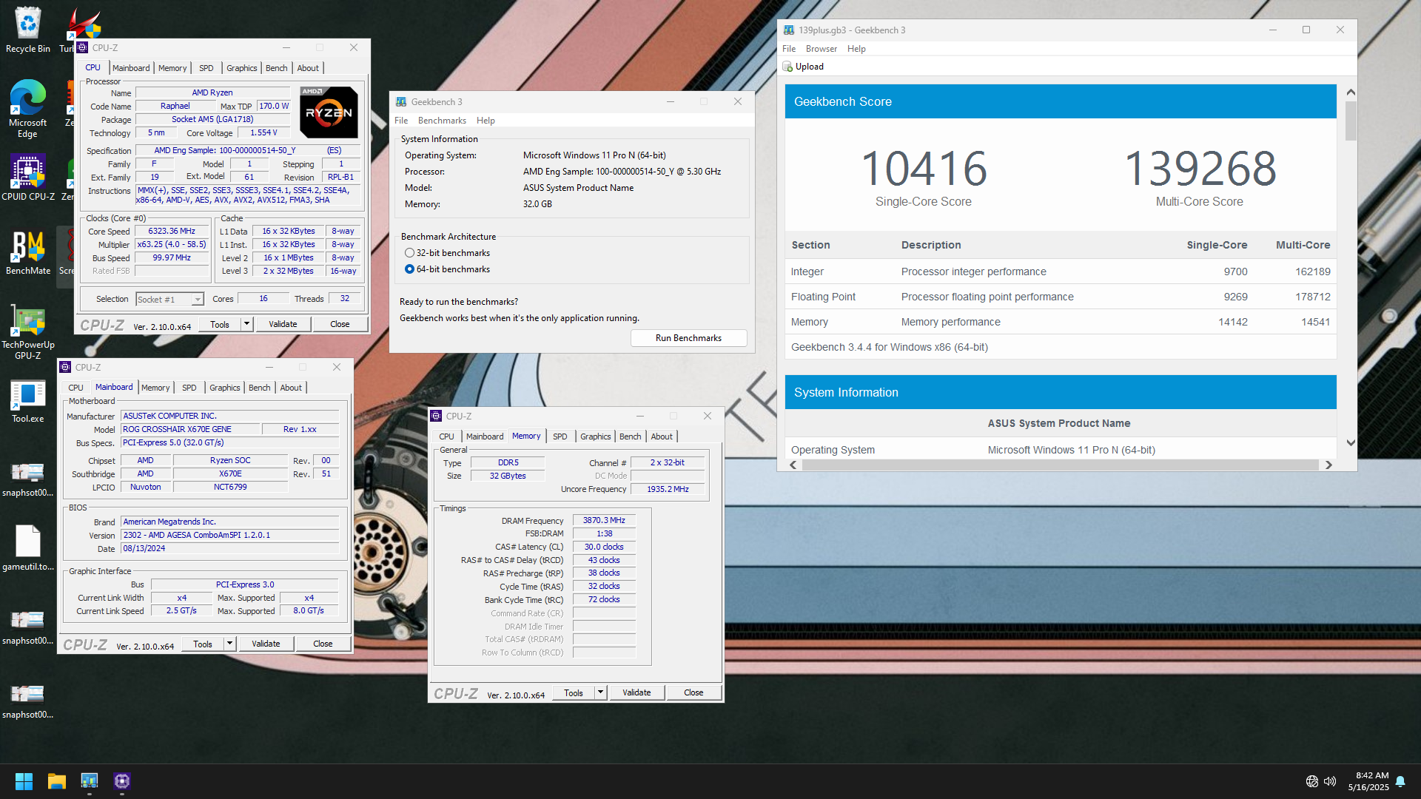This screenshot has height=799, width=1421.
Task: Open the Socket #1 selection dropdown
Action: pyautogui.click(x=169, y=300)
